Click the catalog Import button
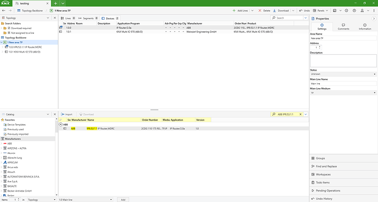The image size is (378, 202). [x=66, y=114]
